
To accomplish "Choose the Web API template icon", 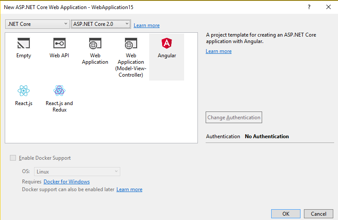I will point(59,43).
